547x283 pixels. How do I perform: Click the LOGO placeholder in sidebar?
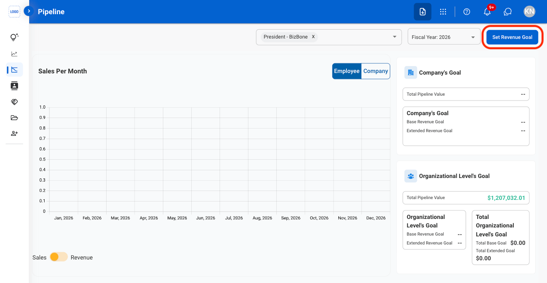click(x=14, y=12)
